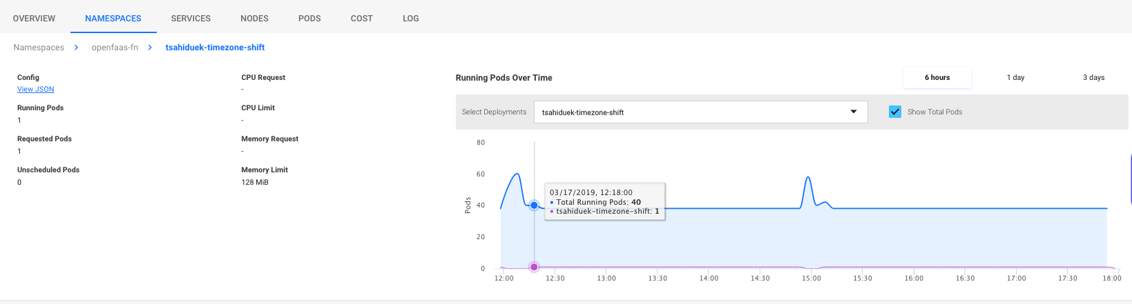Click openfaas-fn breadcrumb link

115,48
